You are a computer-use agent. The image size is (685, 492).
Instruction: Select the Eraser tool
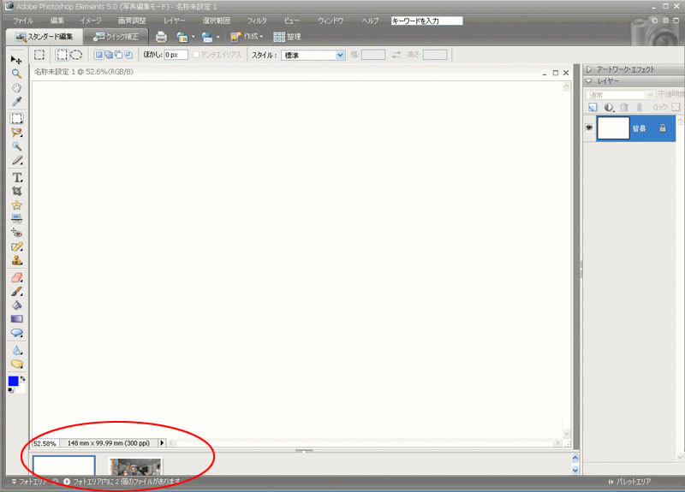point(16,277)
